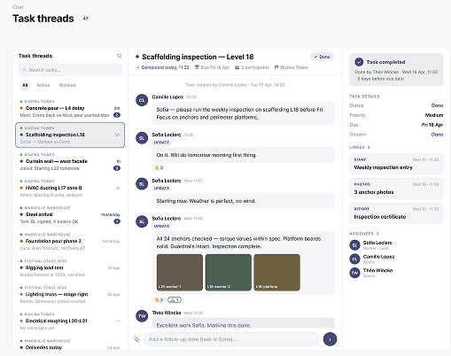Toggle clap reaction under anchors message
Viewport: 451px width, 356px height.
tap(159, 300)
